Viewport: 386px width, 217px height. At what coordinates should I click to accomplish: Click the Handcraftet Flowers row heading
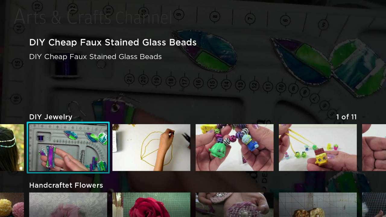[66, 185]
